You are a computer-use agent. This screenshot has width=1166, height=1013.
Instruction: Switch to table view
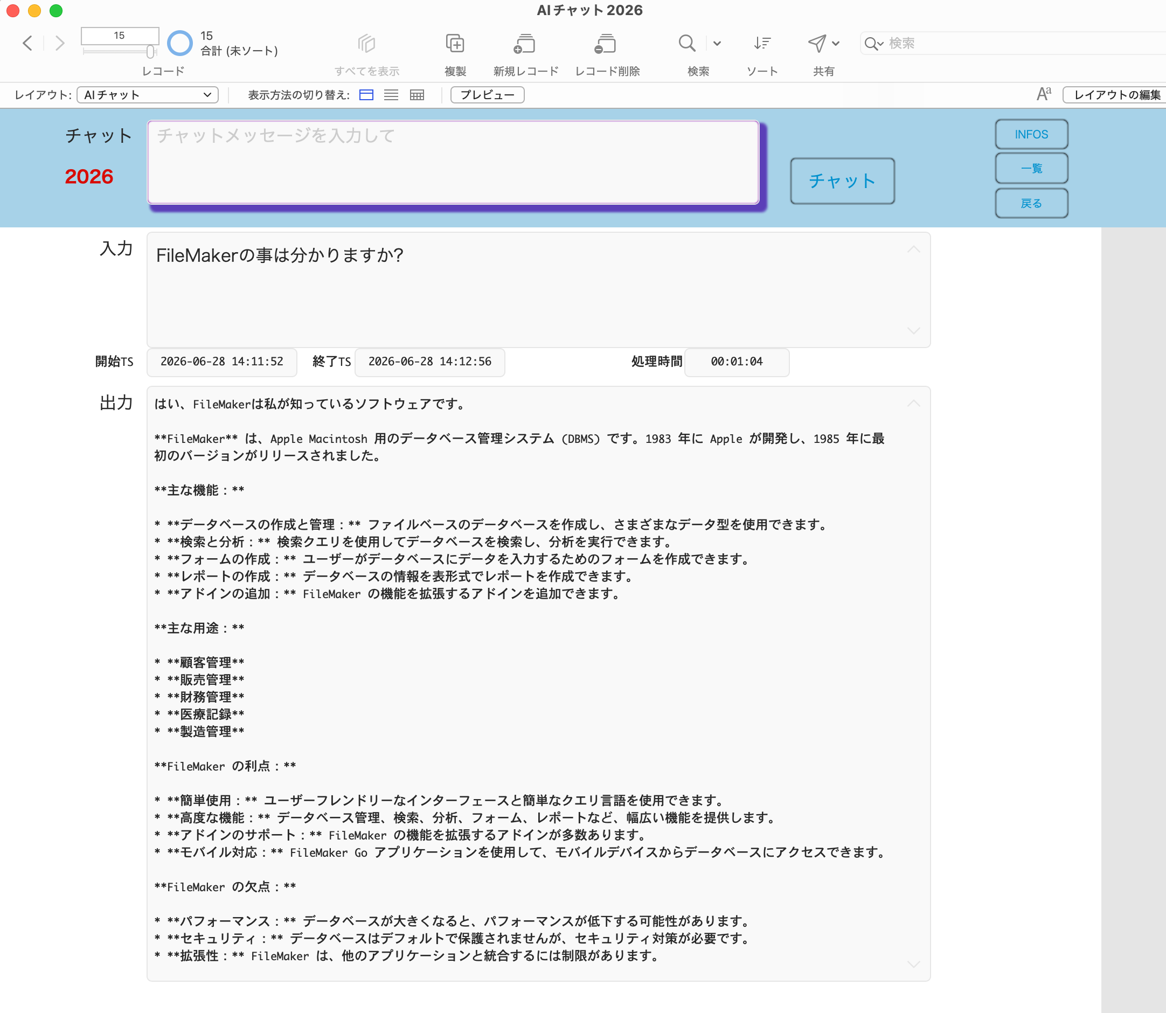(417, 95)
